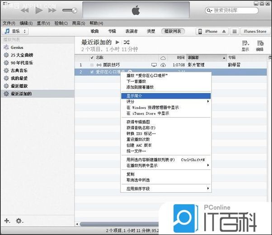Click the 显示 view options icon
This screenshot has width=272, height=235.
(x=245, y=46)
